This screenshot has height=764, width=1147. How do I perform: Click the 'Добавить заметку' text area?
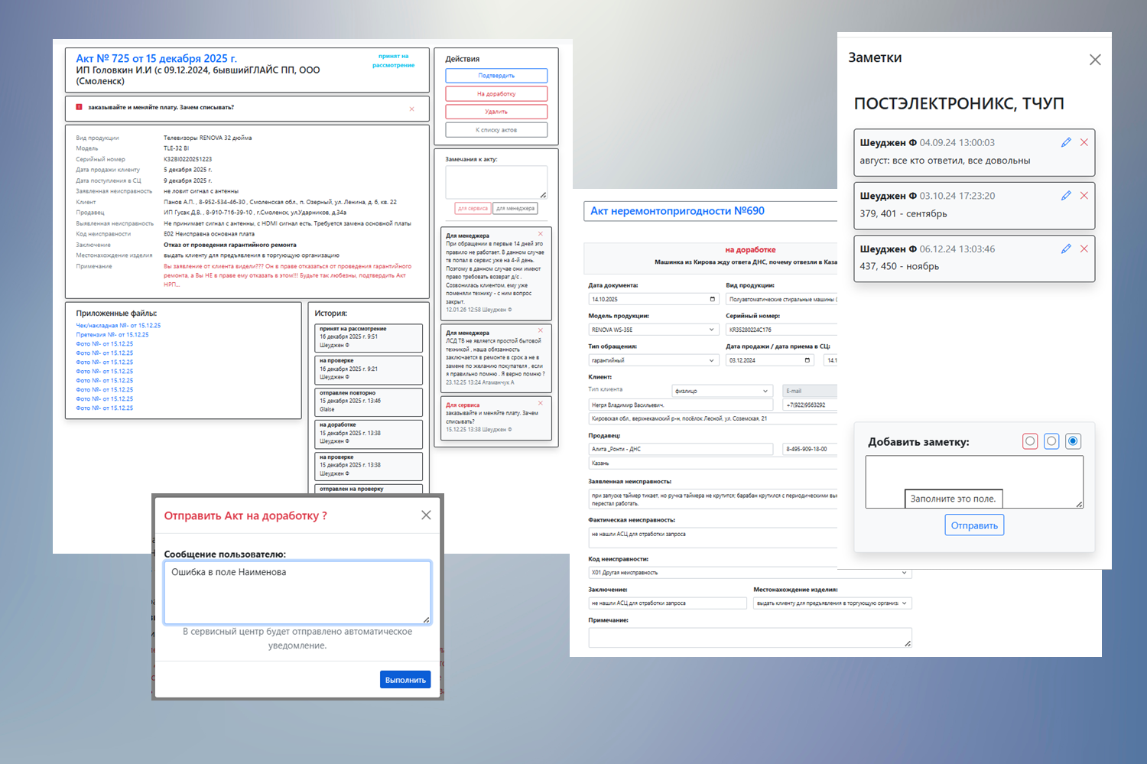(x=974, y=482)
